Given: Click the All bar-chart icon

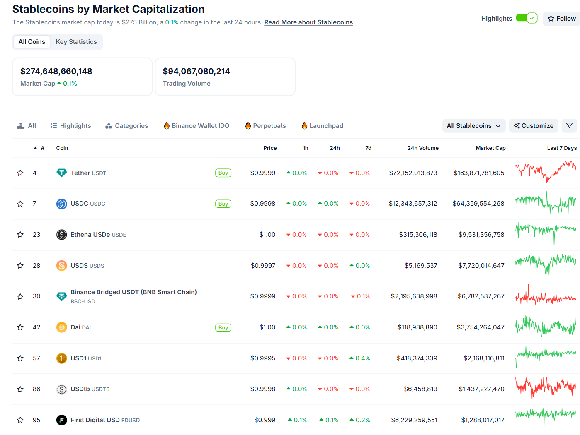Looking at the screenshot, I should tap(20, 126).
